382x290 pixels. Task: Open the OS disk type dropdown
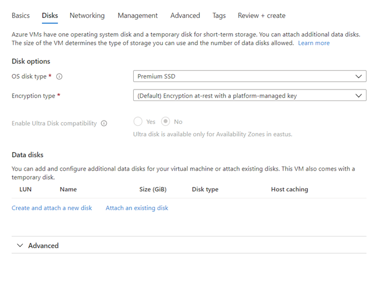[x=250, y=76]
